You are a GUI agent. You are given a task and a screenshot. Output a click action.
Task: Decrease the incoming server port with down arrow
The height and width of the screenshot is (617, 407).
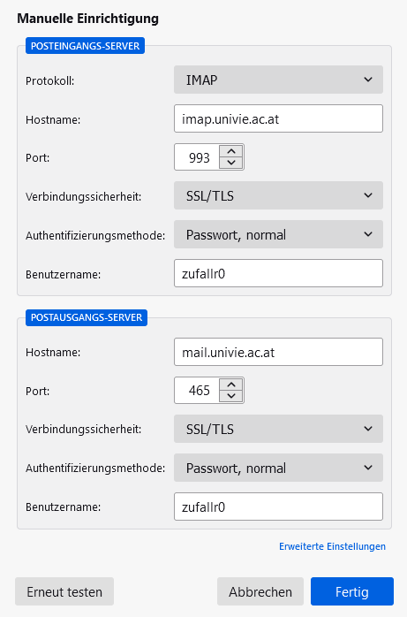(231, 163)
